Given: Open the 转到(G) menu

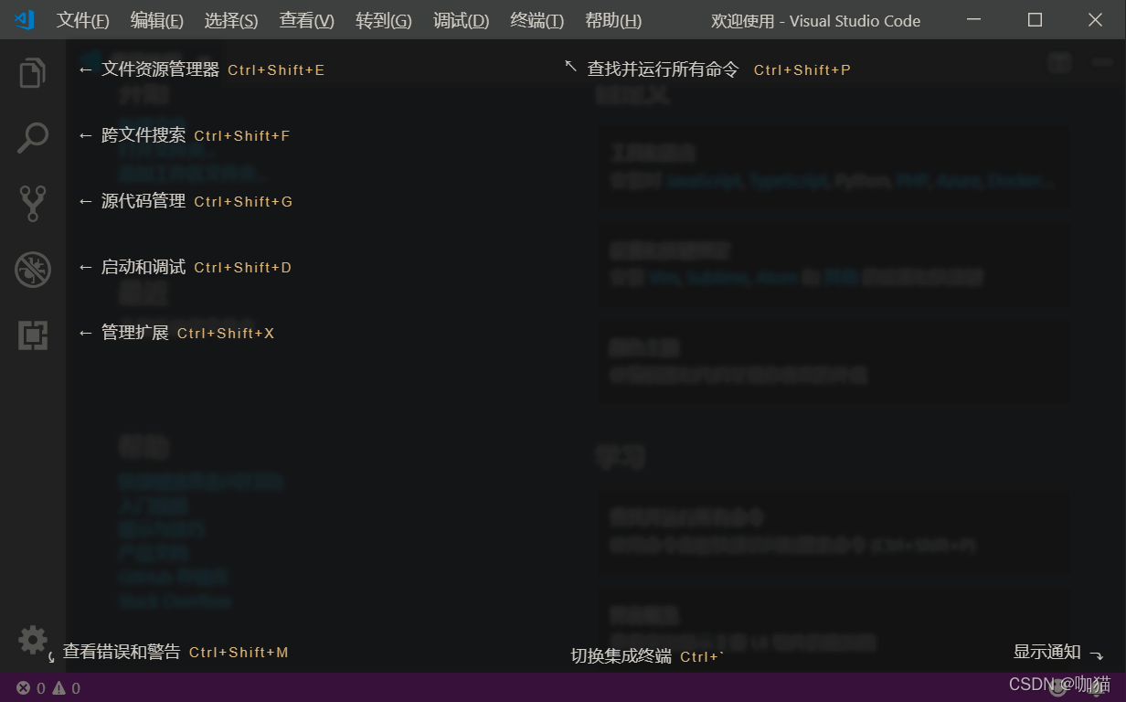Looking at the screenshot, I should point(383,20).
